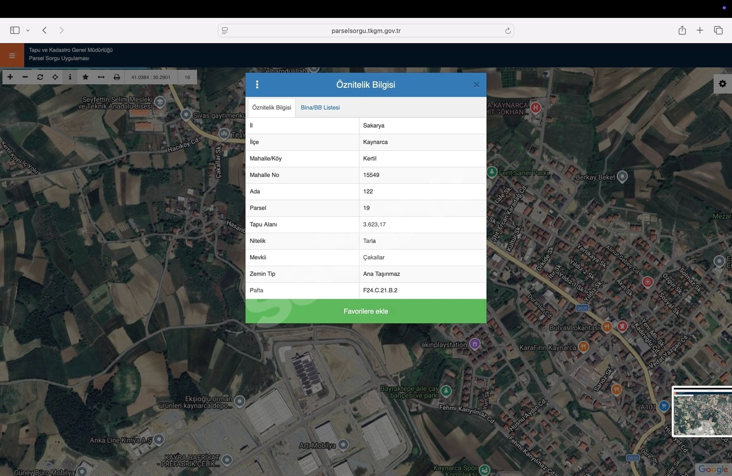The width and height of the screenshot is (732, 476).
Task: Open the three-dot menu in Öznitelik Bilgisi
Action: point(257,85)
